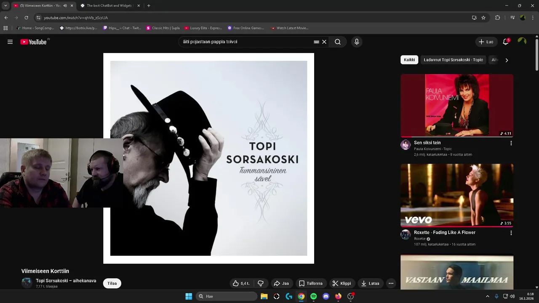
Task: Show hidden system tray icons chevron
Action: pos(488,296)
